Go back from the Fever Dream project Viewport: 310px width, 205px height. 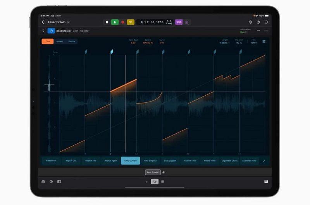tap(43, 22)
